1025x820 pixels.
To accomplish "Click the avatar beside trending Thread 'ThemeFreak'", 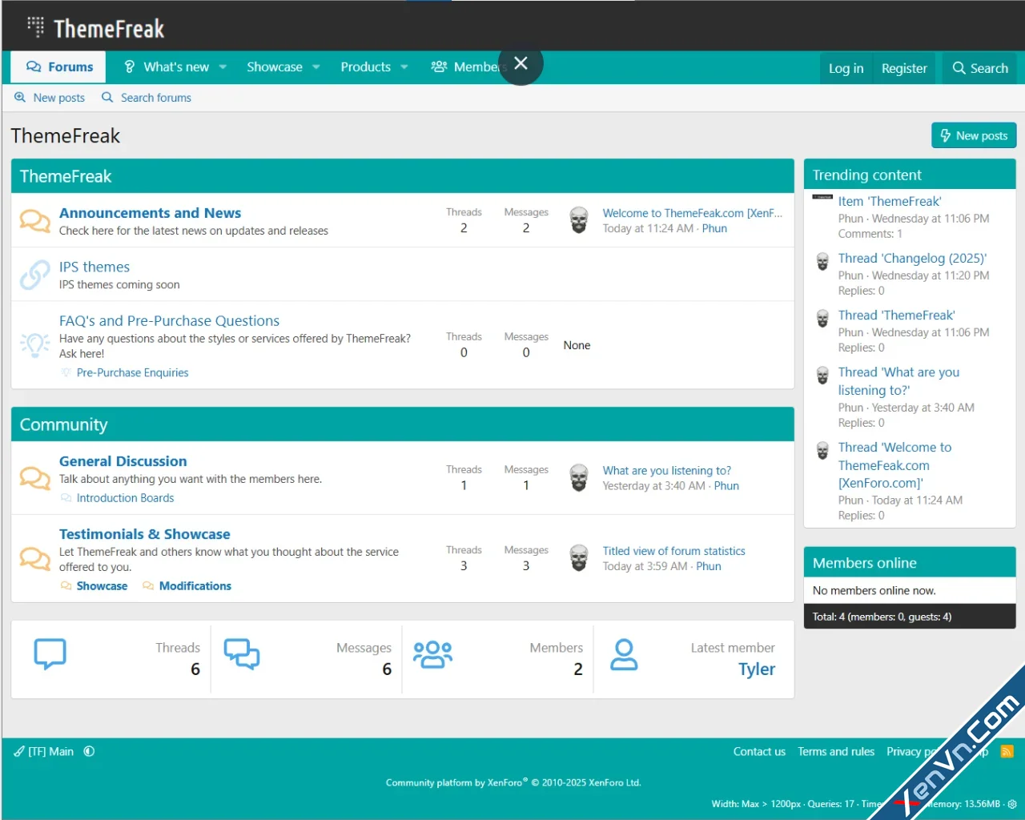I will (822, 319).
